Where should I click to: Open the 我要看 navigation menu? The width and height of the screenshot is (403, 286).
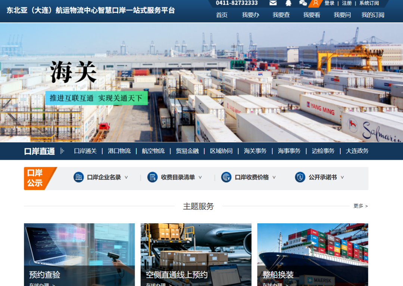point(312,15)
